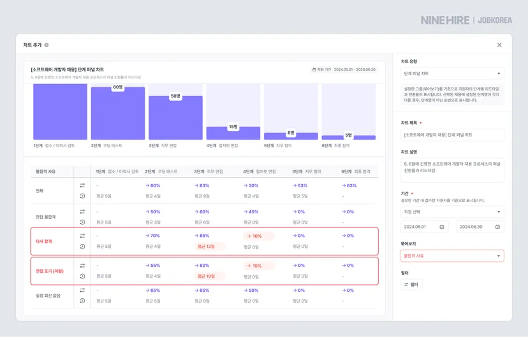Click calendar icon in 2024.05.01 start date field
This screenshot has height=337, width=528.
[442, 227]
